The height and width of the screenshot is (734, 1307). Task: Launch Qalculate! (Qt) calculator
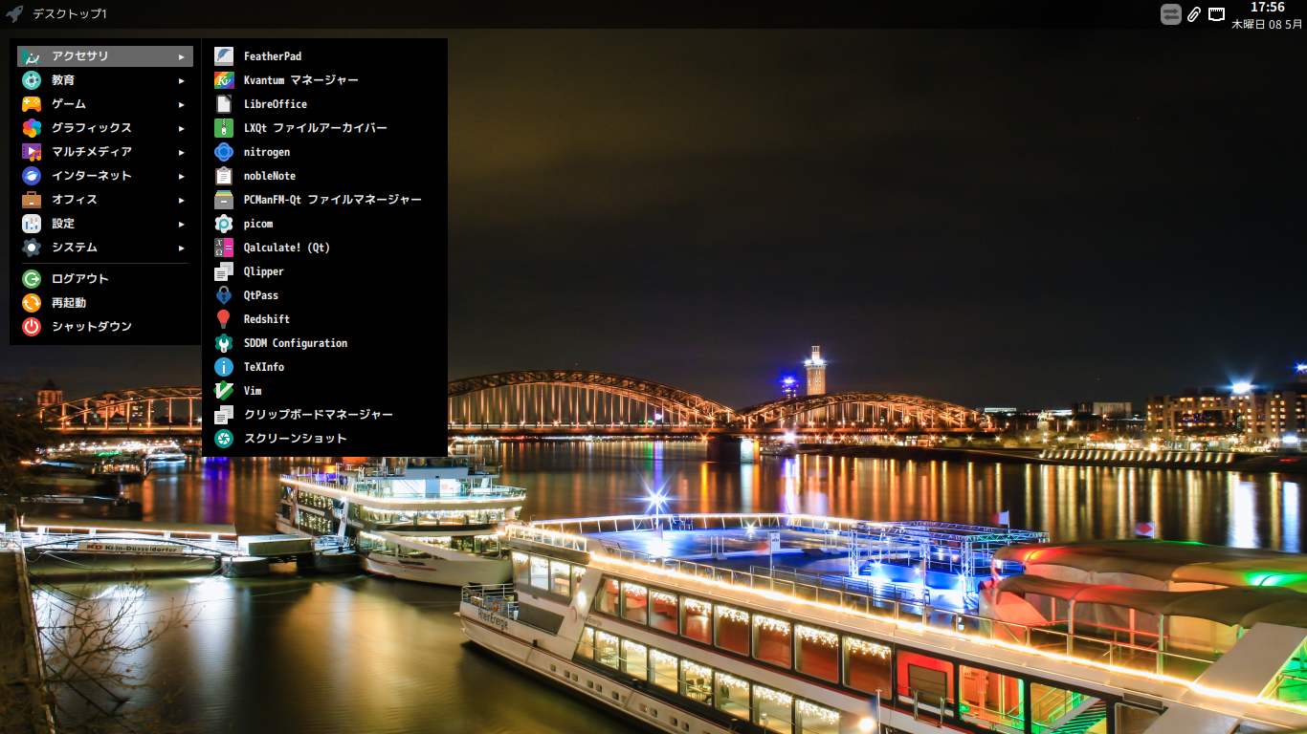[287, 247]
